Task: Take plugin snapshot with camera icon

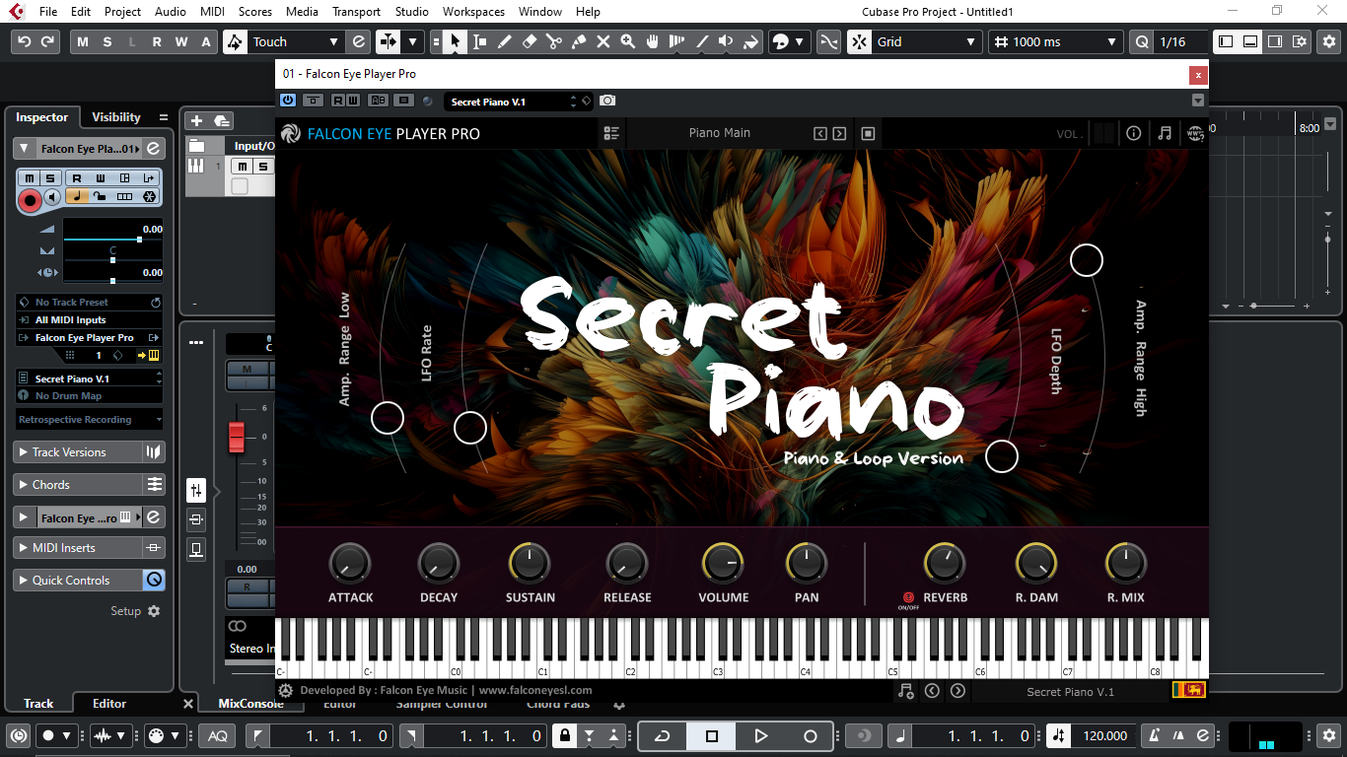Action: tap(607, 101)
